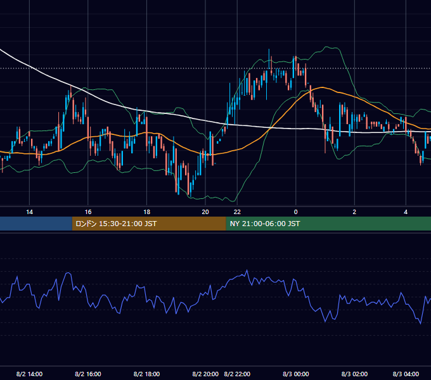Click the 8/2 20:00 date label
Screen dimensions: 431x380
point(205,374)
